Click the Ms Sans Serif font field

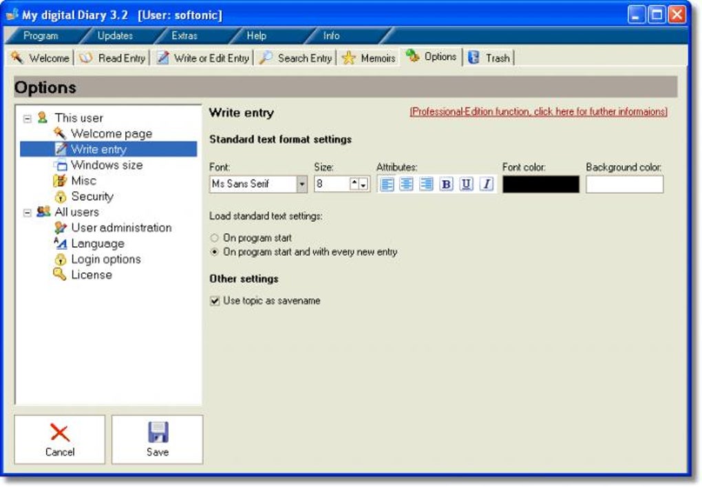tap(253, 184)
